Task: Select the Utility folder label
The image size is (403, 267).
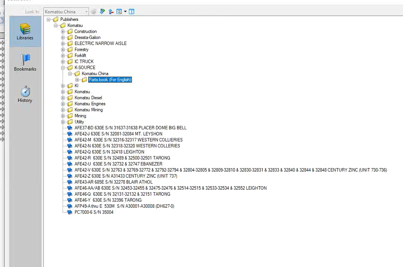Action: [79, 122]
